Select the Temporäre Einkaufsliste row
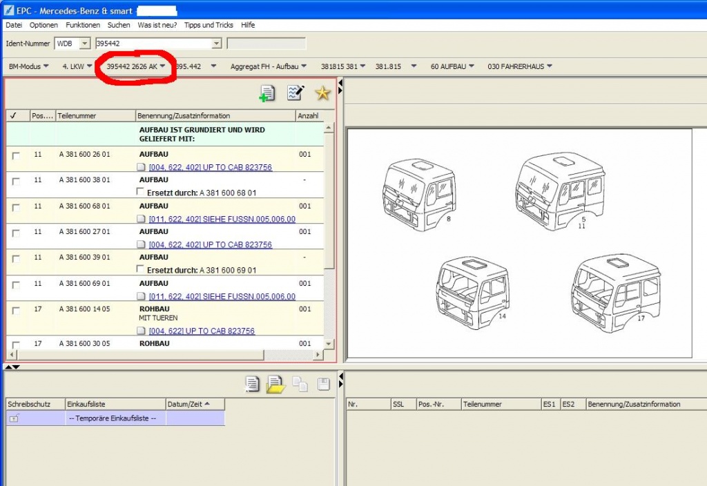Viewport: 707px width, 486px height. (x=115, y=418)
